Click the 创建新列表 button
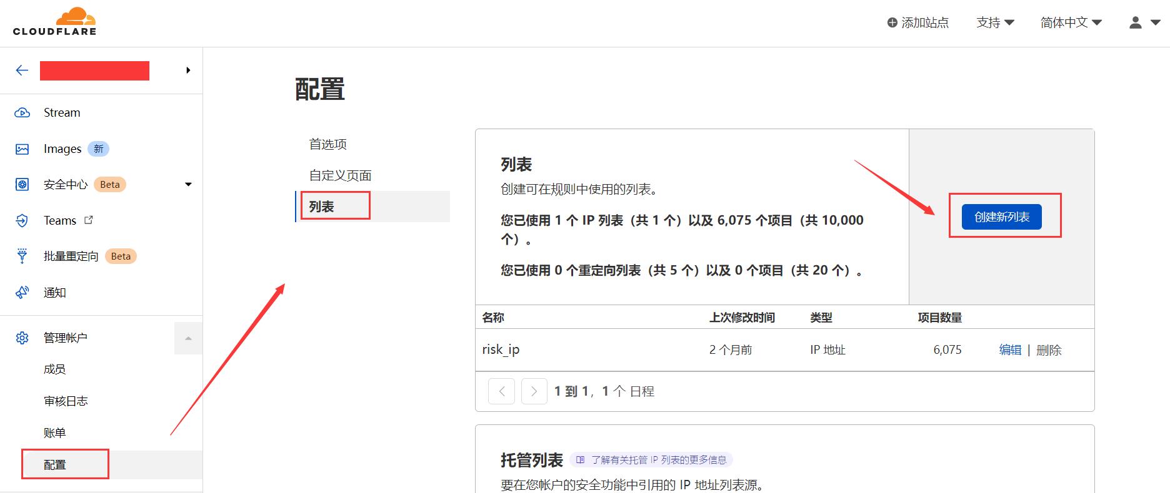 tap(1001, 217)
